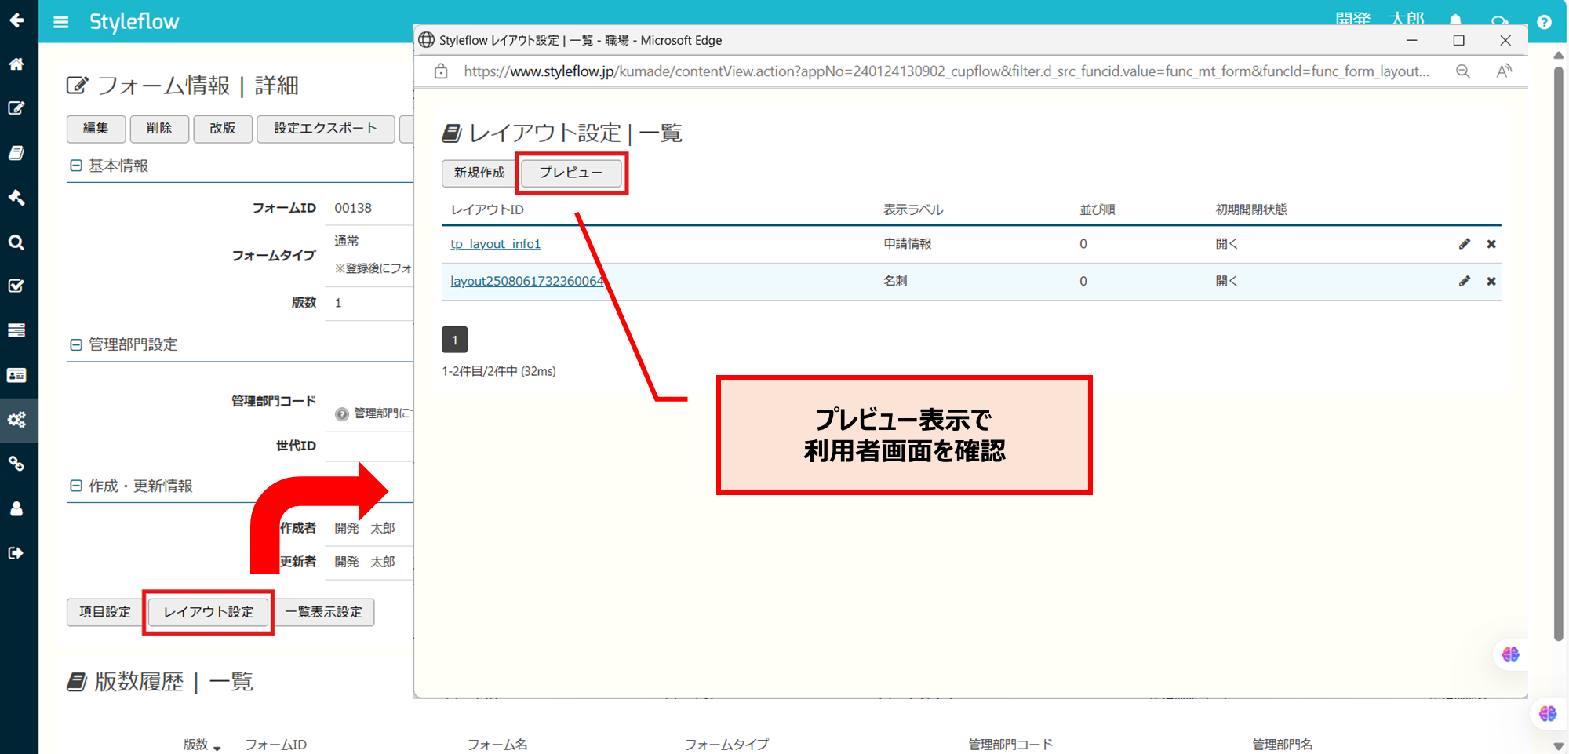Delete the tp_layout_info1 row via its X icon

click(x=1491, y=243)
